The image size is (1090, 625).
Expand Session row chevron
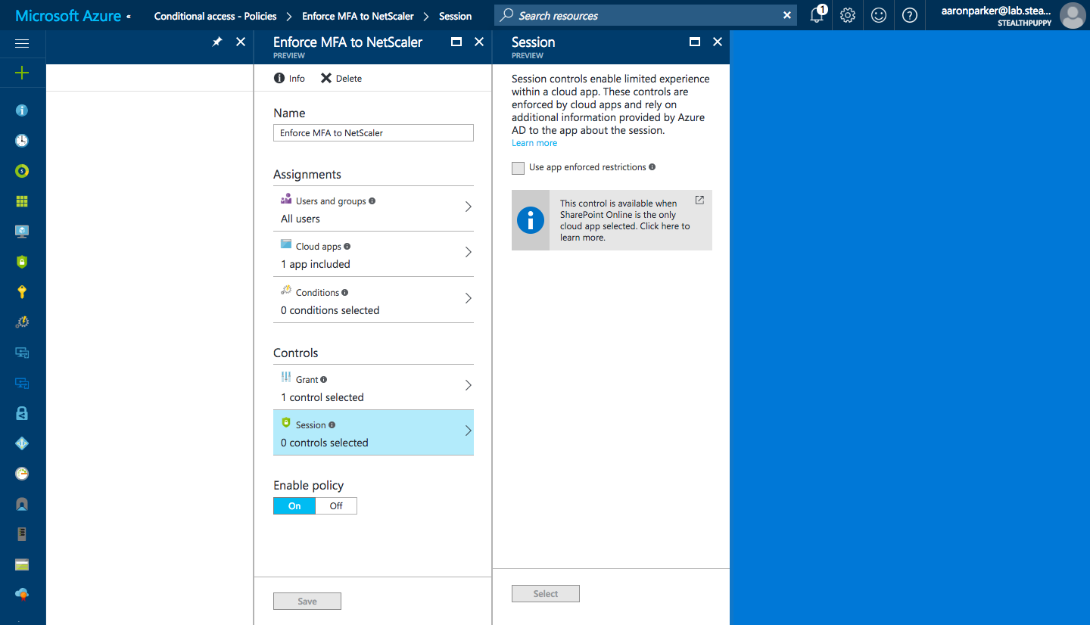click(x=468, y=431)
